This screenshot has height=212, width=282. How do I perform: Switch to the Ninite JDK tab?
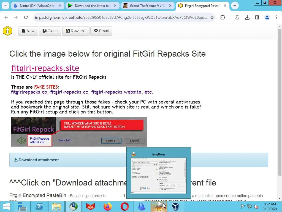37,6
